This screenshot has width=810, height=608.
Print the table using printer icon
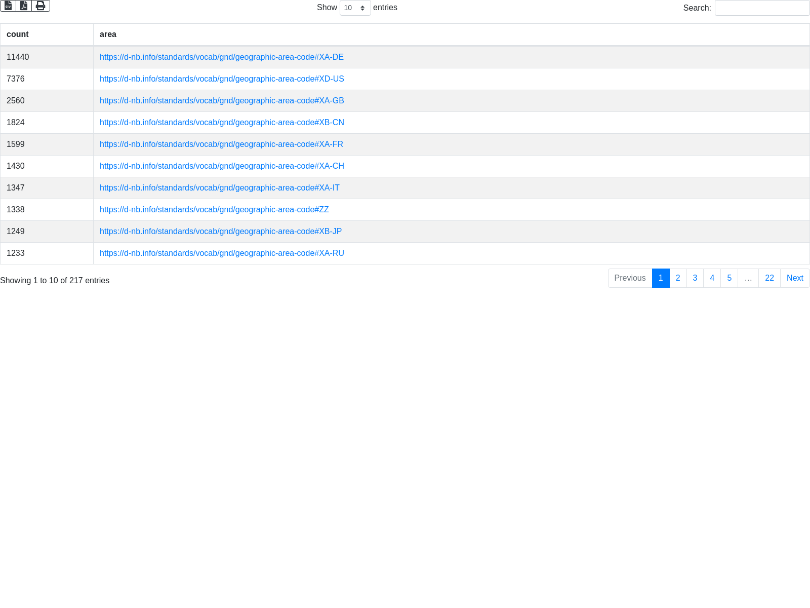[x=40, y=6]
